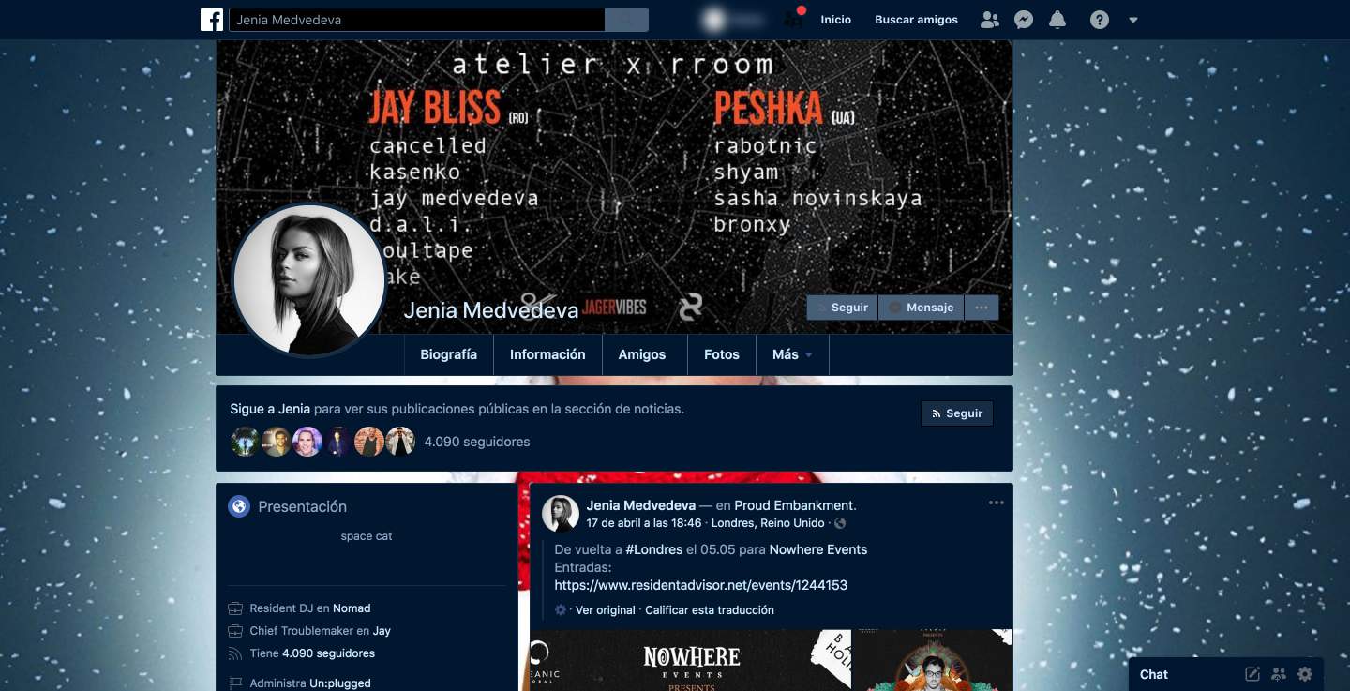Click the Facebook logo icon
Image resolution: width=1350 pixels, height=691 pixels.
pos(212,20)
